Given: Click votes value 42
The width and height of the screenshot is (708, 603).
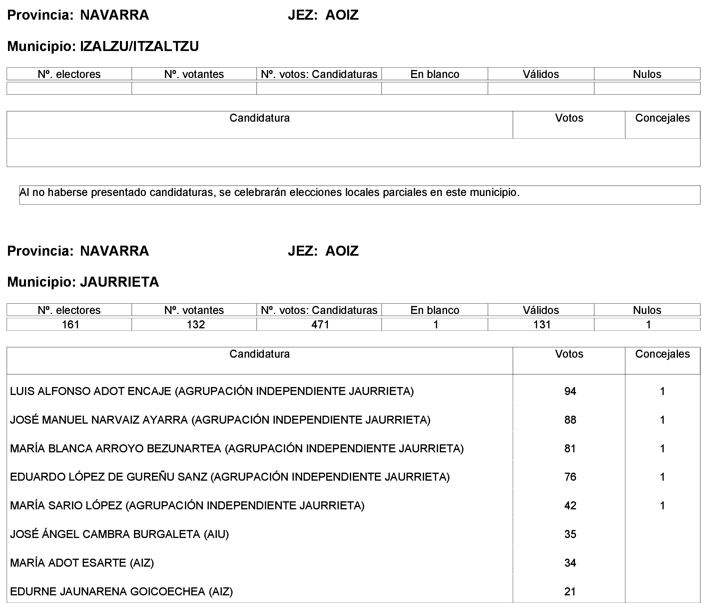Looking at the screenshot, I should (x=570, y=506).
